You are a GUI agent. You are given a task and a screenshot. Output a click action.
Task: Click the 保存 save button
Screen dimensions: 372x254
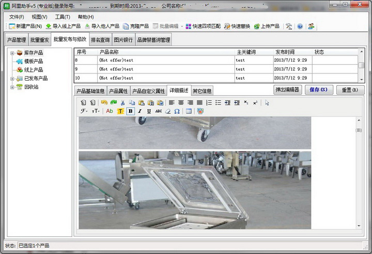318,89
